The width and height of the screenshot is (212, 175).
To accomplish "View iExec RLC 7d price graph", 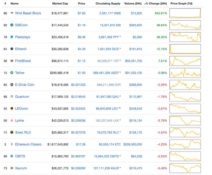I will [x=185, y=132].
